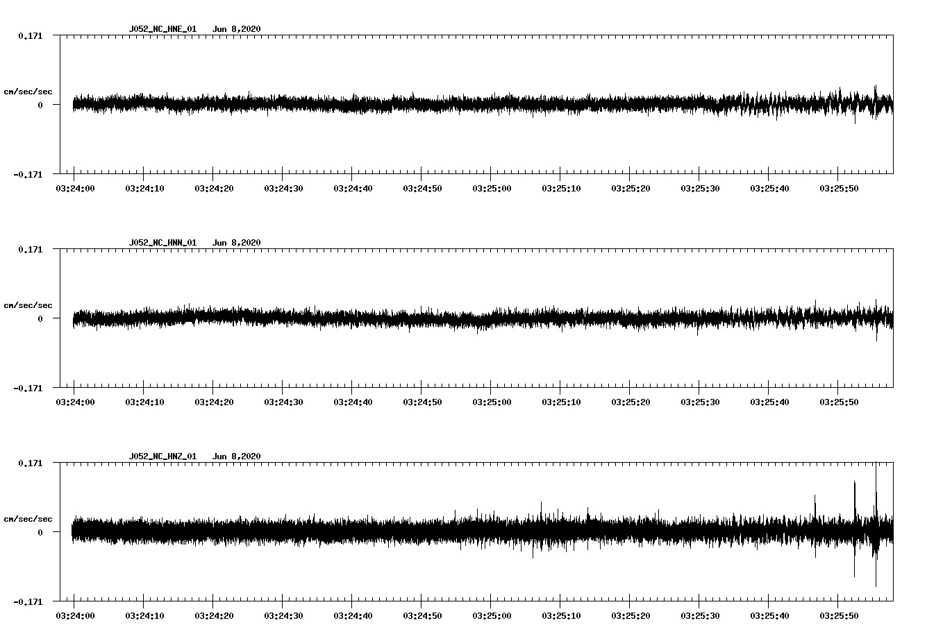Select the J052_NC_HNZ_01 plot title
The width and height of the screenshot is (943, 641).
point(162,456)
